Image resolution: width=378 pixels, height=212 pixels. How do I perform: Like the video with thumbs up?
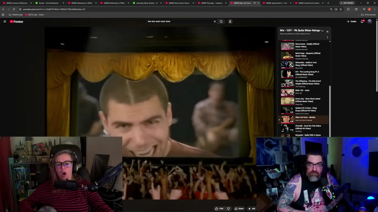219,208
